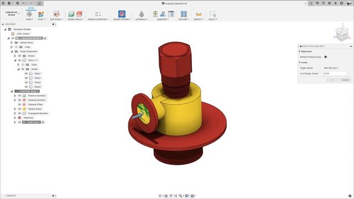
Task: Click the Explore outcomes icon
Action: [184, 14]
